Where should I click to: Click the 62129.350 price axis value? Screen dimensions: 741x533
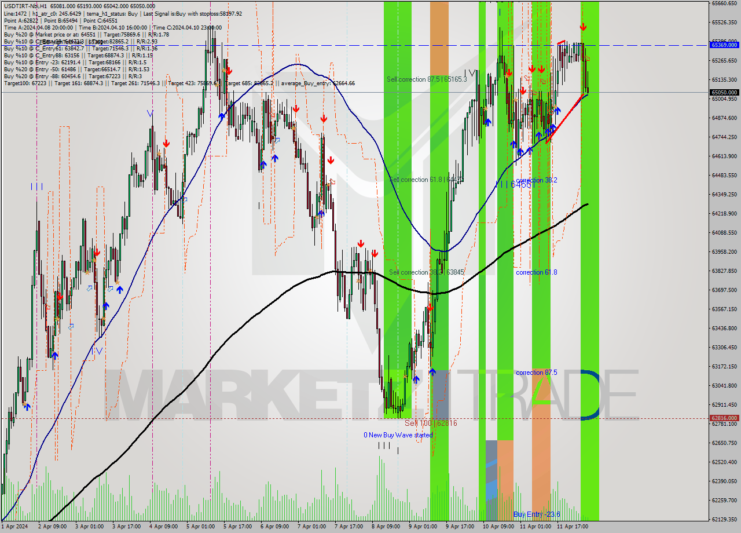724,519
